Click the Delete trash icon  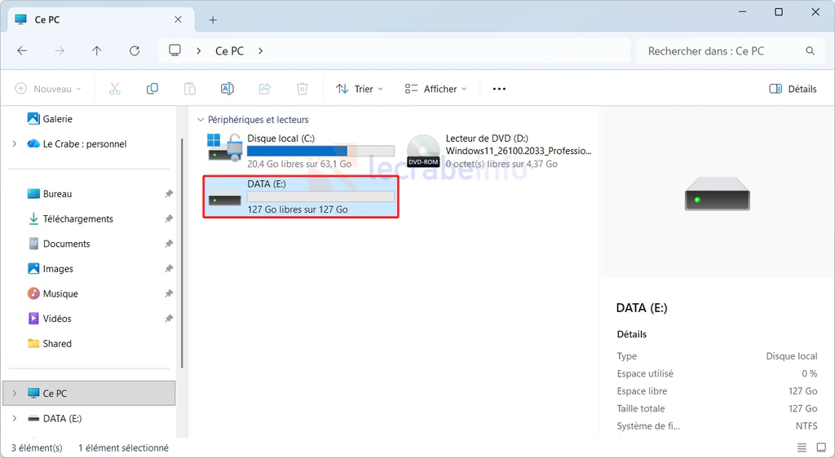303,89
